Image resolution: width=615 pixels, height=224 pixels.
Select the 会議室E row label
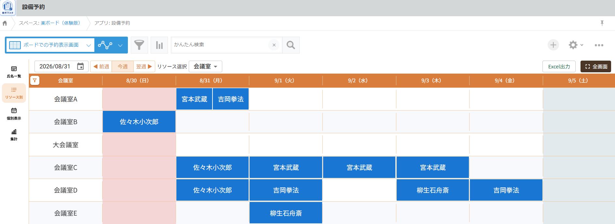coord(65,213)
